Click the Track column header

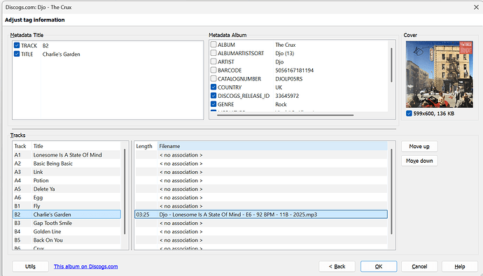coord(22,146)
